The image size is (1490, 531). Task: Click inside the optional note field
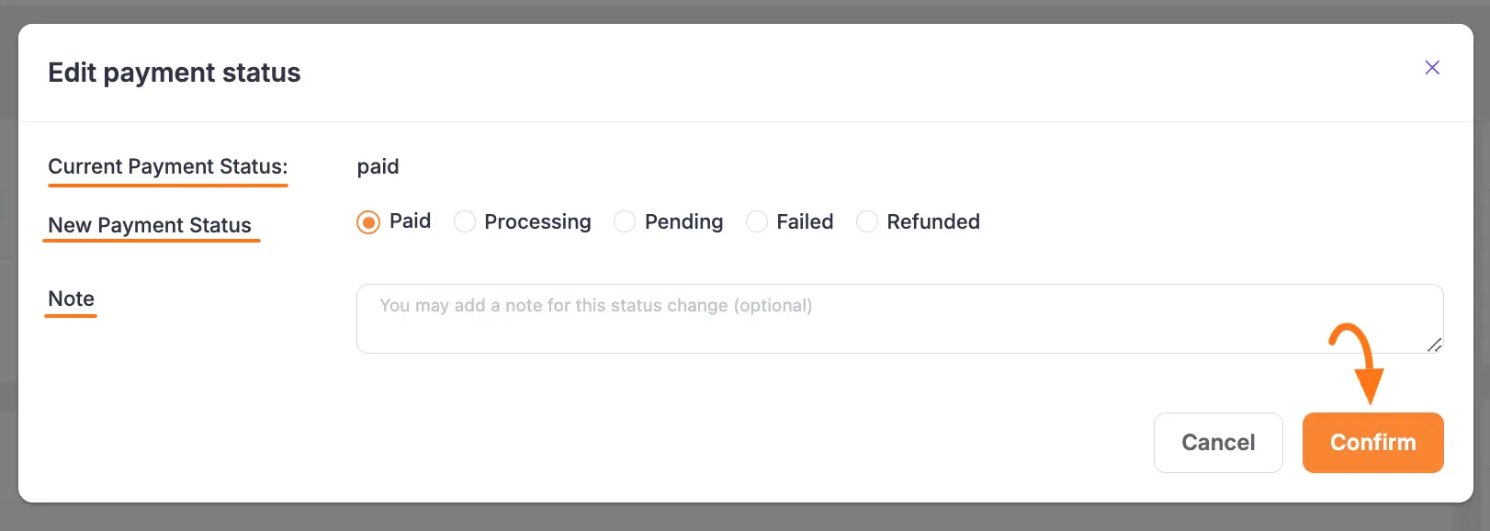(898, 318)
